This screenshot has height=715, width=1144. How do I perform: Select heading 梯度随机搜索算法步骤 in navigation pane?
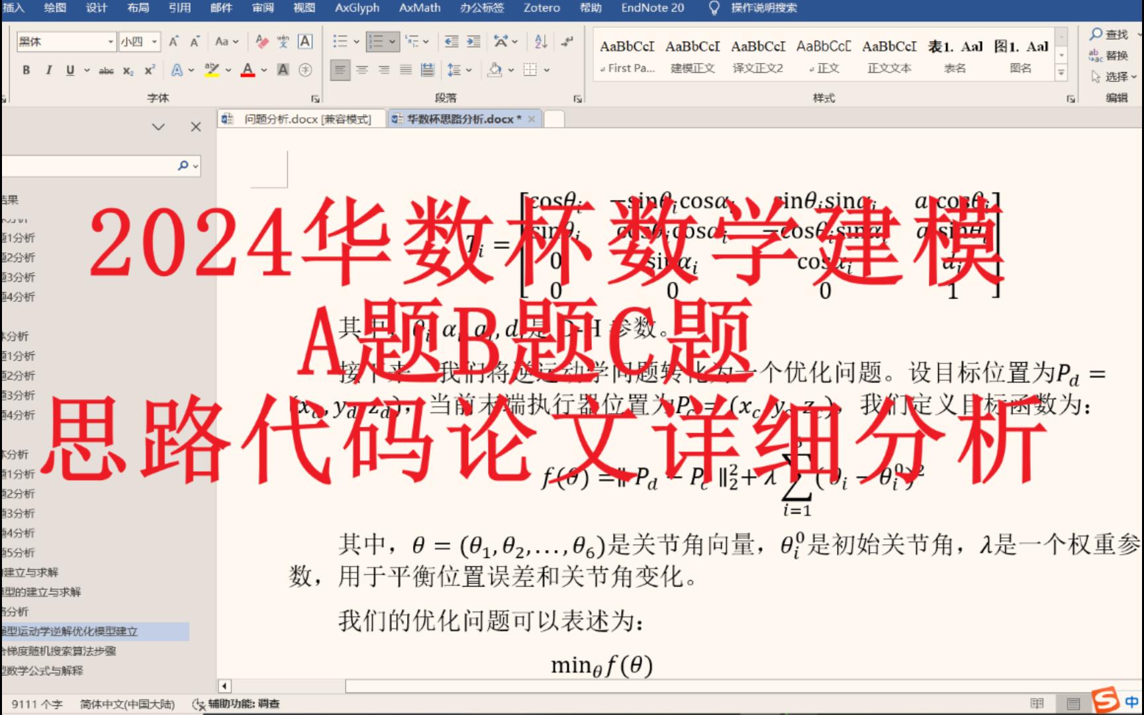(x=58, y=651)
